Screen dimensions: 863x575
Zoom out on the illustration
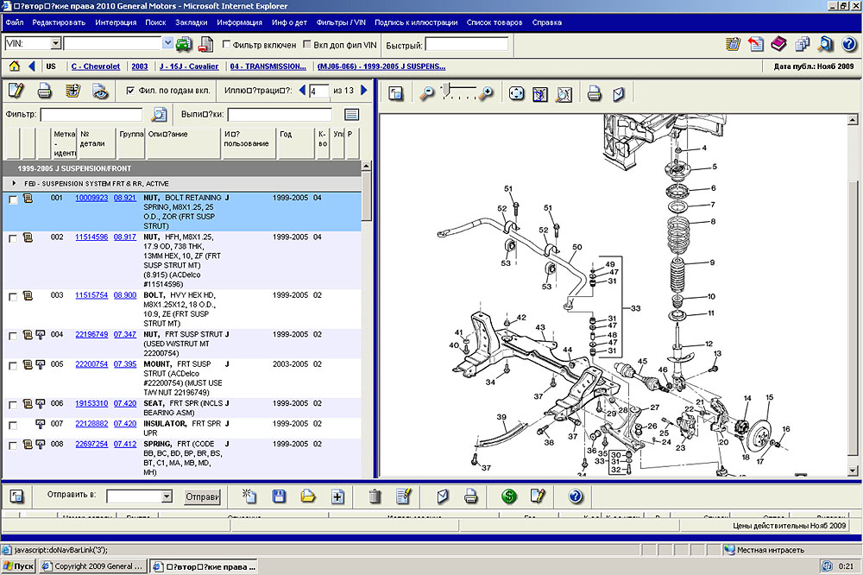pyautogui.click(x=425, y=93)
